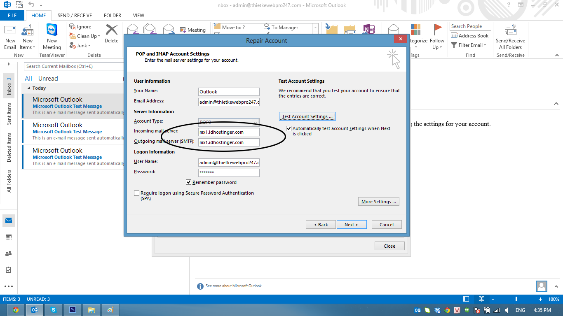563x316 pixels.
Task: Open the Inbox folder in the side pane
Action: [x=9, y=86]
